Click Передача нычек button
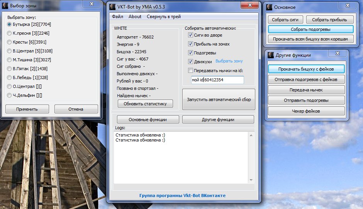Image resolution: width=363 pixels, height=209 pixels. coord(306,90)
